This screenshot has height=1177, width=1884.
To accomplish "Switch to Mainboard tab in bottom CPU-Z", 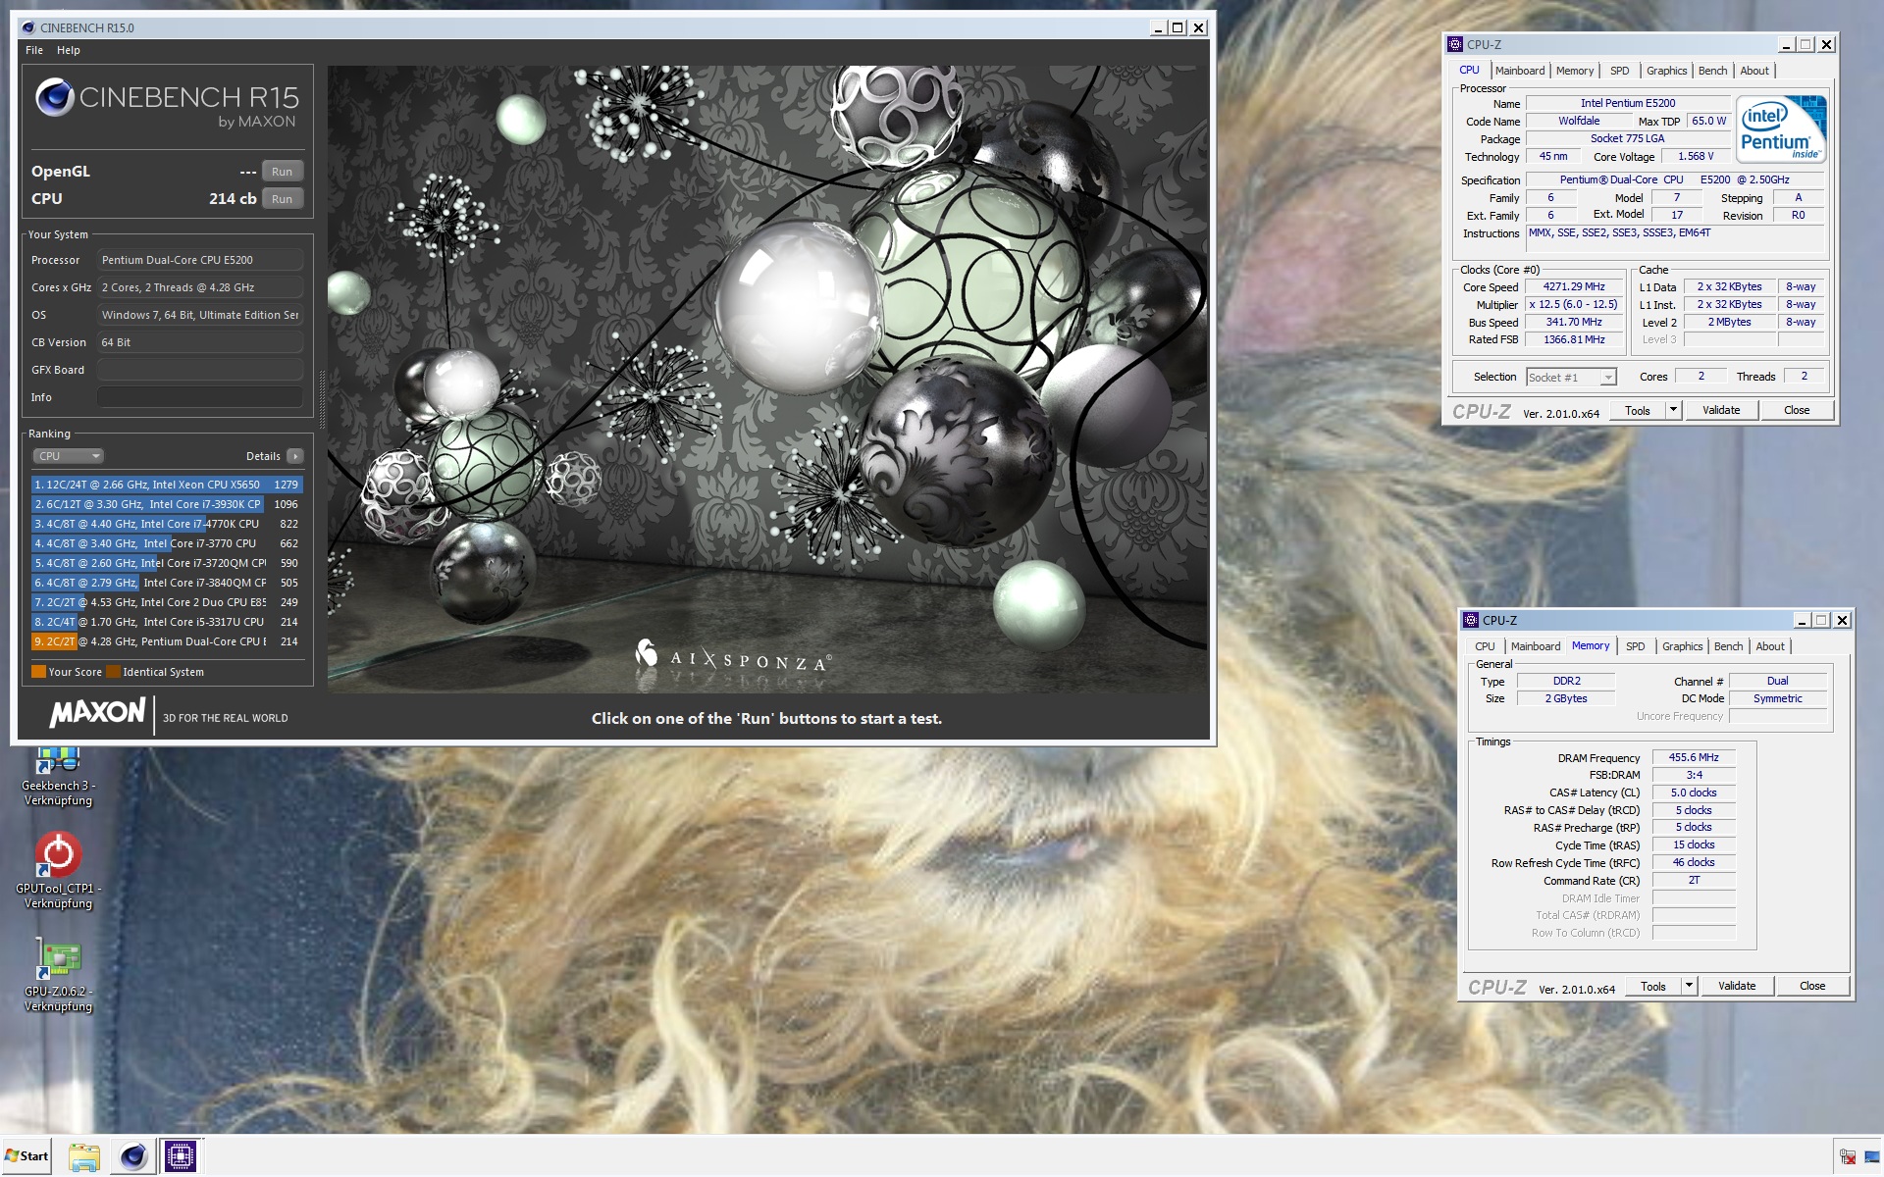I will (x=1536, y=646).
